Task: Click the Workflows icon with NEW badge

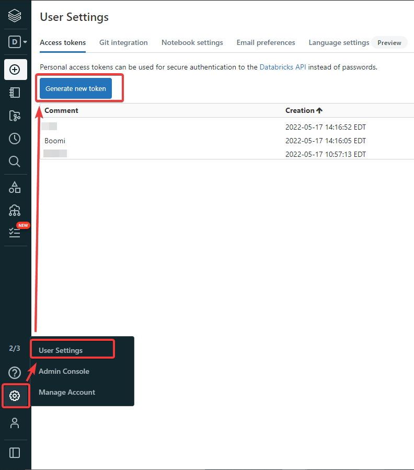Action: [x=15, y=231]
